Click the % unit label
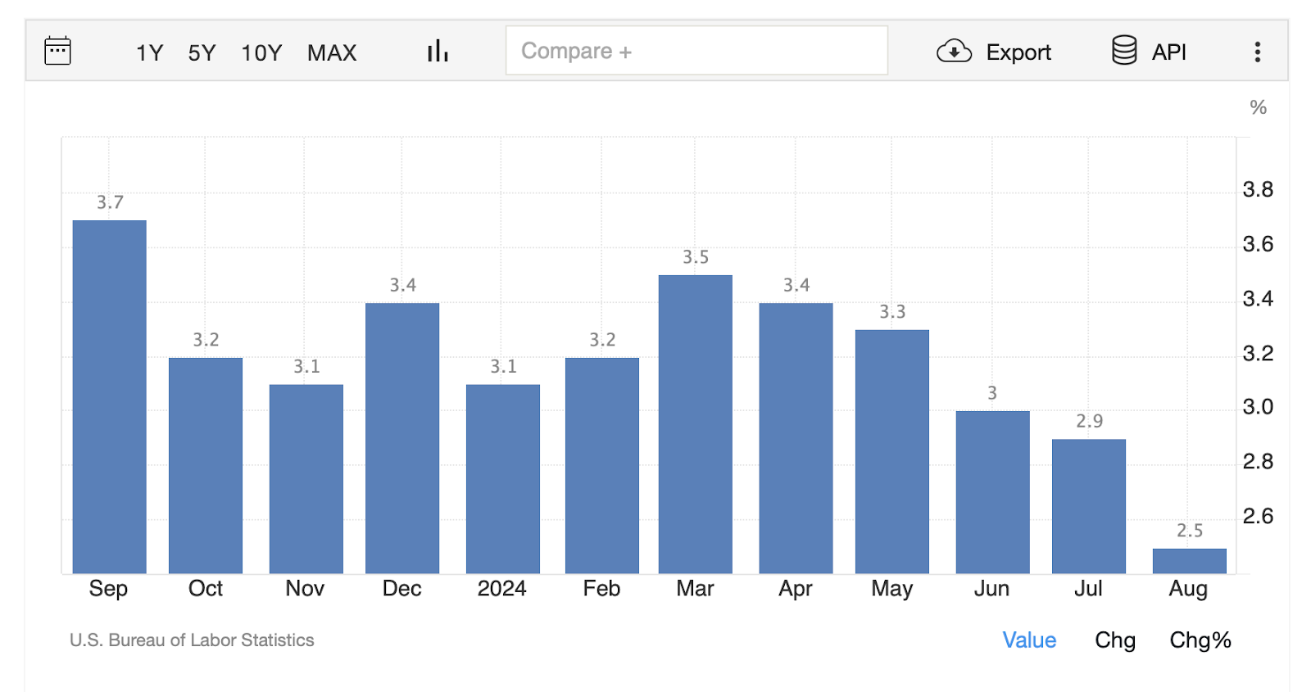This screenshot has width=1311, height=692. [x=1258, y=107]
